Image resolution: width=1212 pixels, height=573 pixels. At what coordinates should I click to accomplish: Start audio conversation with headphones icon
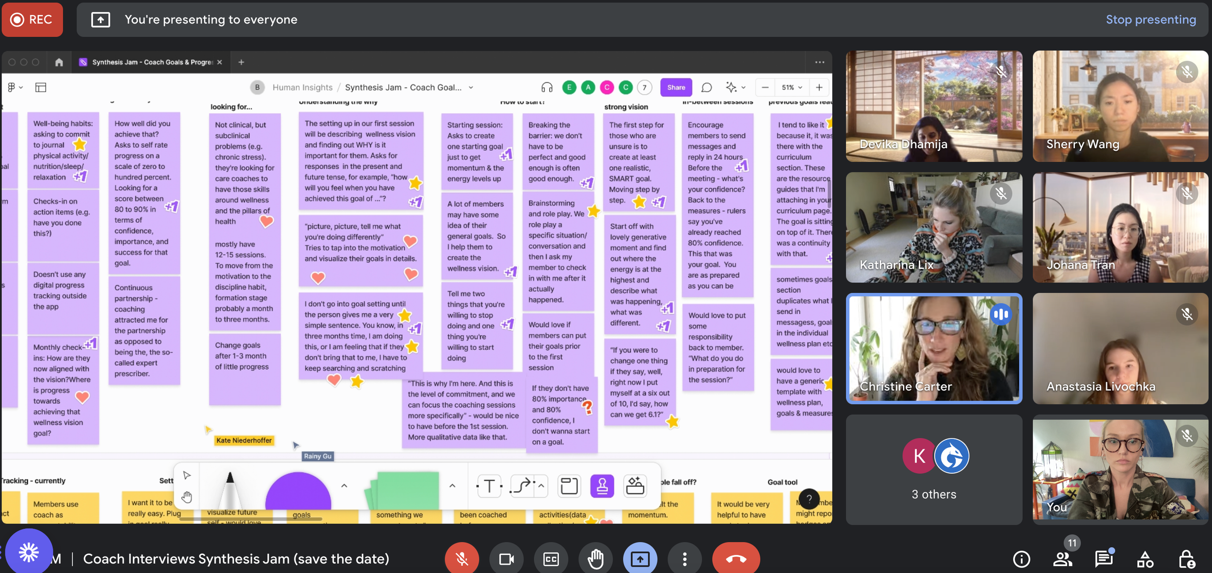coord(546,87)
